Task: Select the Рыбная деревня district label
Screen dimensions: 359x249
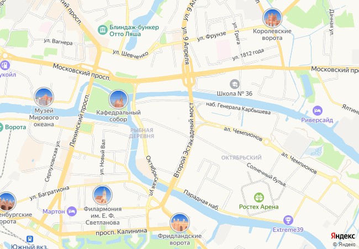Action: pos(142,133)
